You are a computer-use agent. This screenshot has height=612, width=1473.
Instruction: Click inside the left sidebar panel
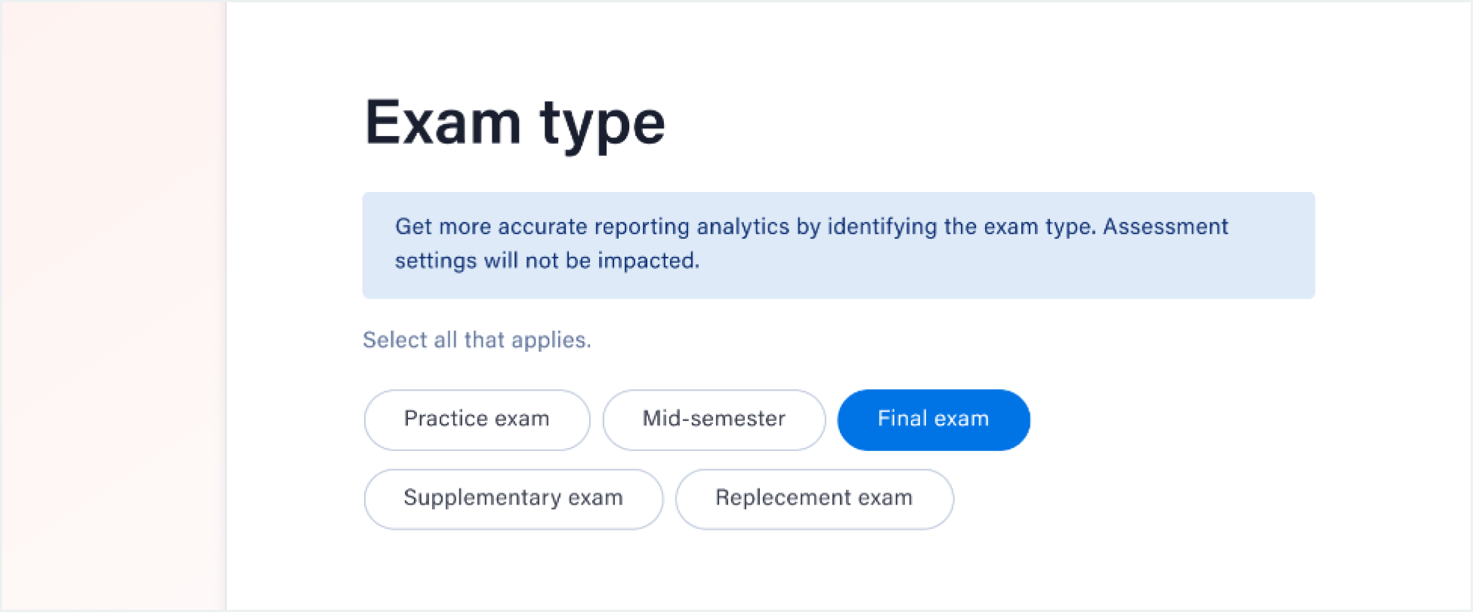(x=113, y=302)
